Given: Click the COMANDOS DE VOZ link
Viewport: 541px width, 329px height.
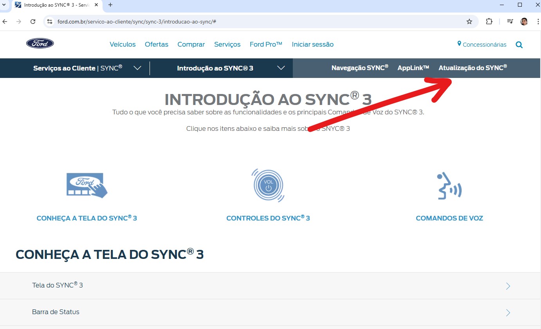Looking at the screenshot, I should pos(449,218).
